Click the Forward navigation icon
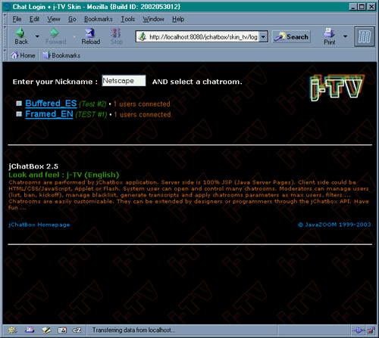This screenshot has width=379, height=338. pos(54,33)
